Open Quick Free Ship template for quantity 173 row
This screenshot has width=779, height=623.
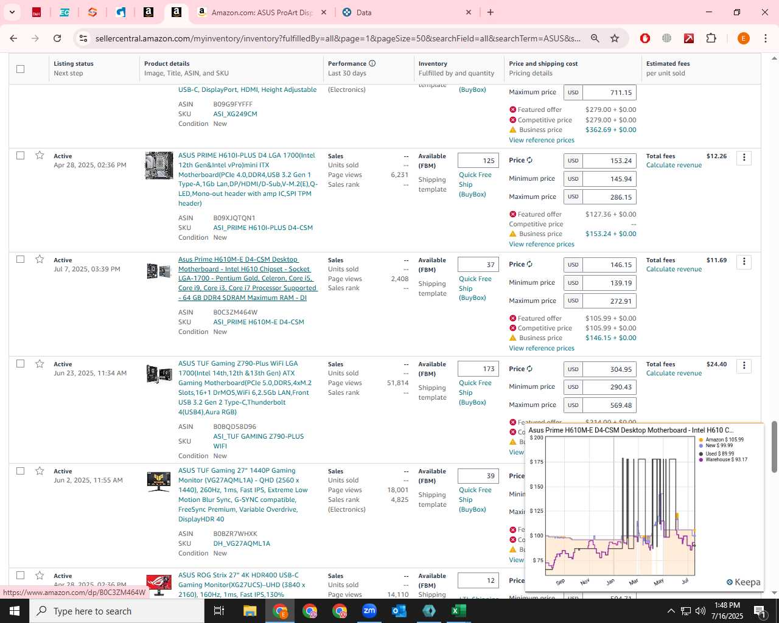(x=475, y=392)
